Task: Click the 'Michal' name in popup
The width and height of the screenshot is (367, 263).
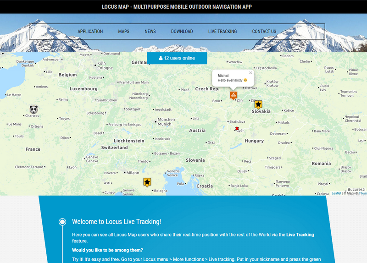Action: coord(223,76)
